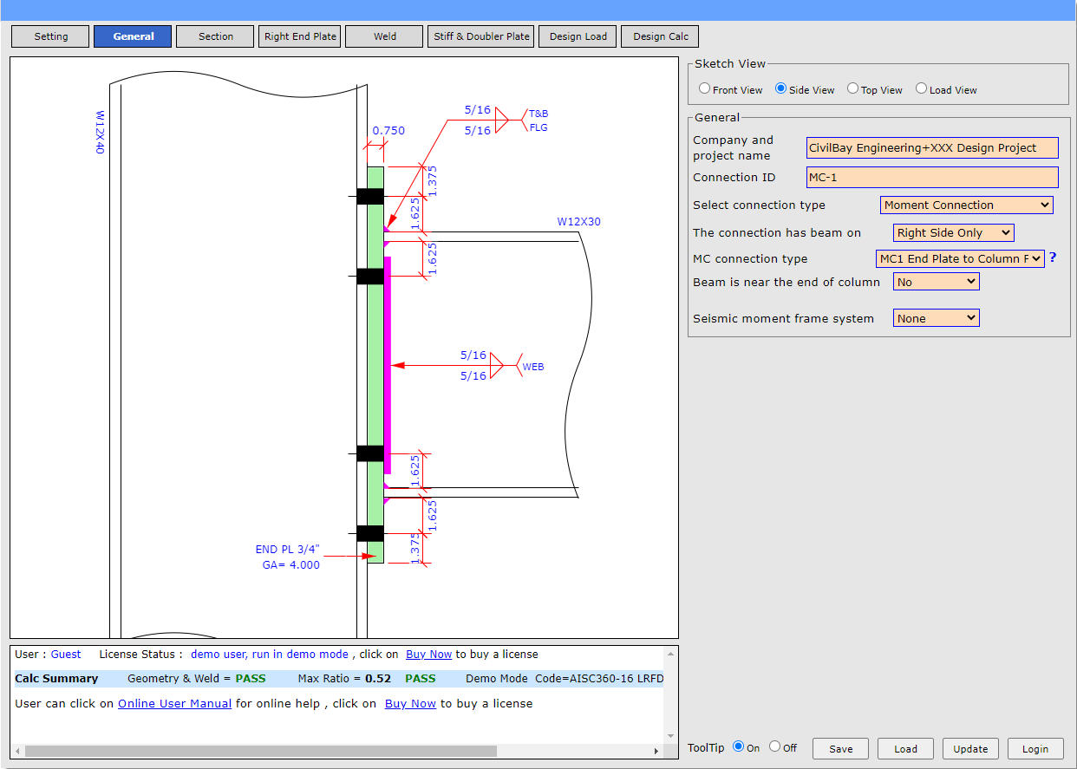Choose the Load View sketch option
1077x769 pixels.
[x=922, y=88]
